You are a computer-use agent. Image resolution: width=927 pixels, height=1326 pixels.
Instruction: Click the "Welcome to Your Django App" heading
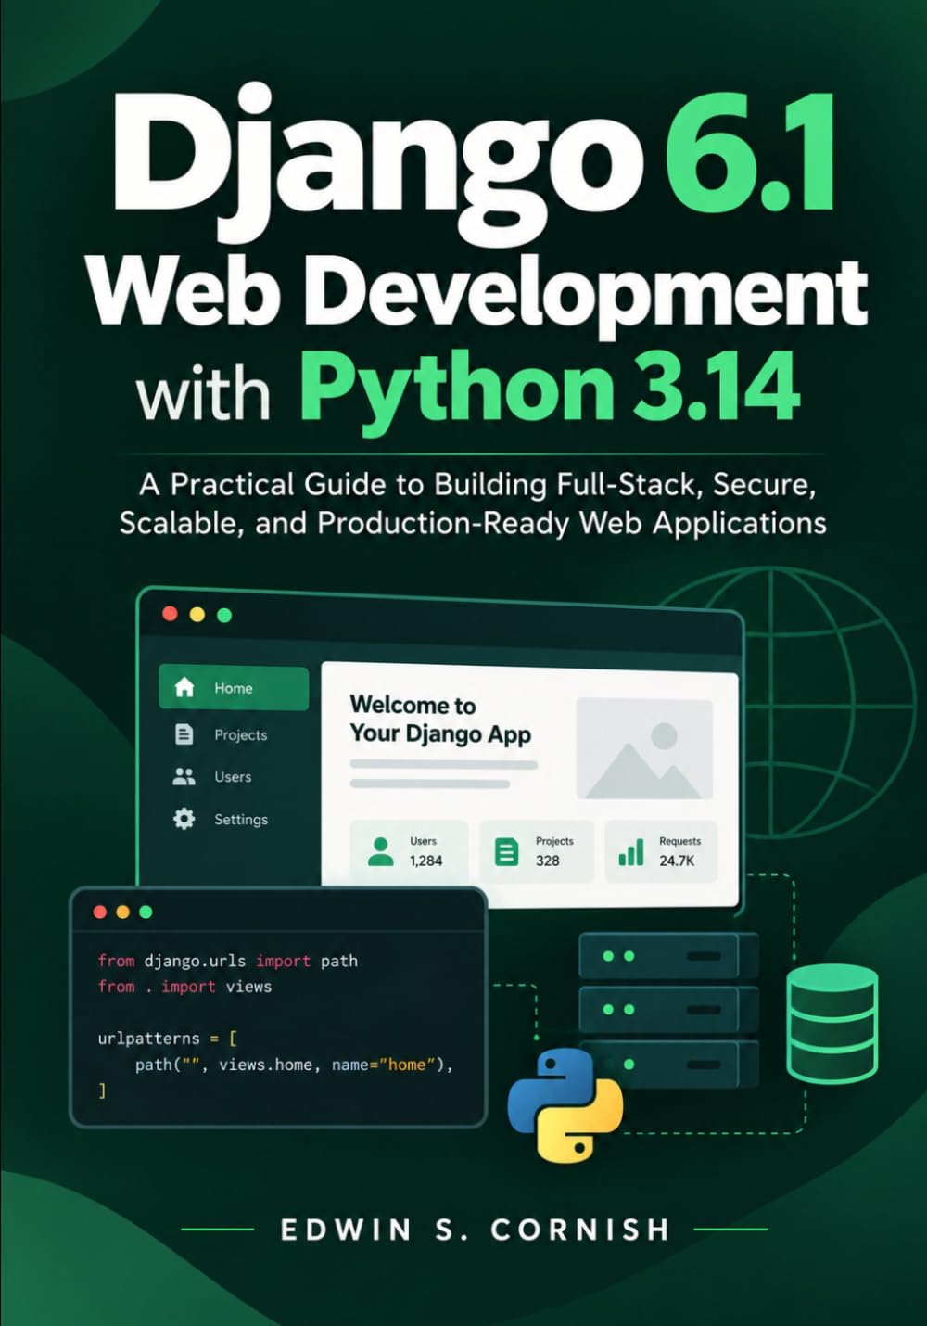(440, 720)
